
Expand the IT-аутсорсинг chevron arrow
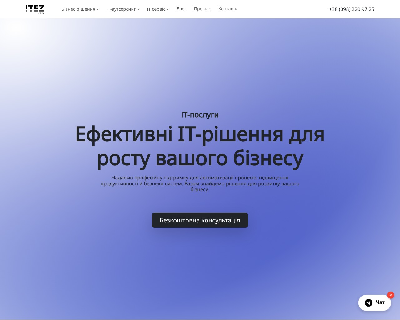[138, 9]
